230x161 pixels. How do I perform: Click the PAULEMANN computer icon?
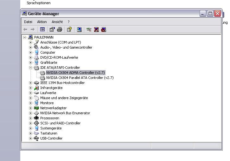click(30, 37)
